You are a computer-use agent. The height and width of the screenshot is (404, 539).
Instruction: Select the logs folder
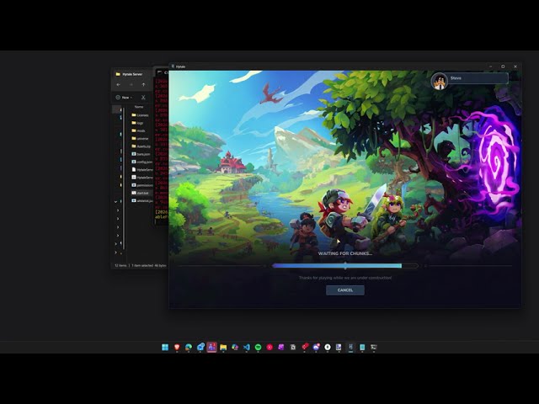pos(137,123)
